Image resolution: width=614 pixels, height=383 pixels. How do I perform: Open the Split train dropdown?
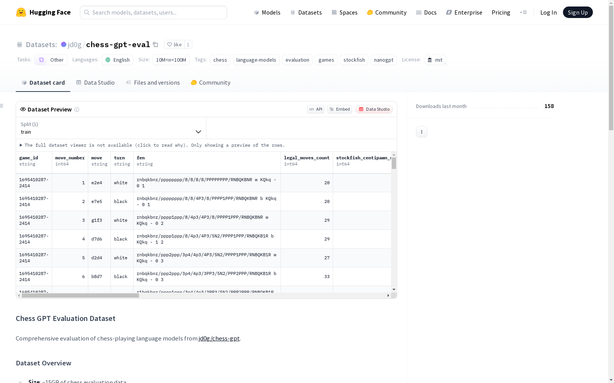(111, 128)
